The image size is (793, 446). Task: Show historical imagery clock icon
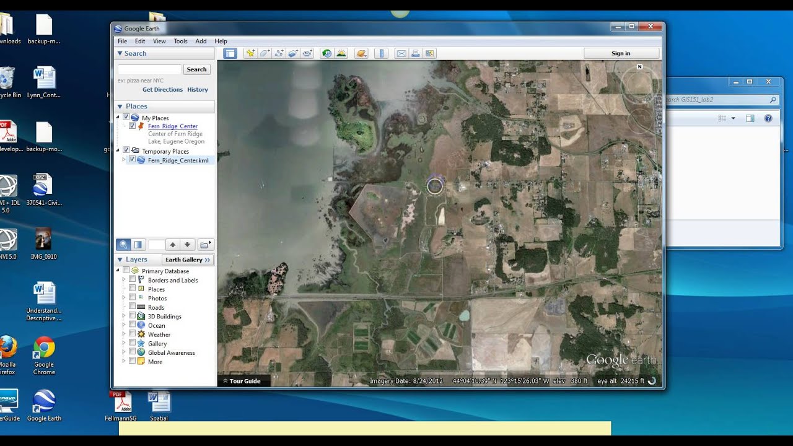point(326,53)
